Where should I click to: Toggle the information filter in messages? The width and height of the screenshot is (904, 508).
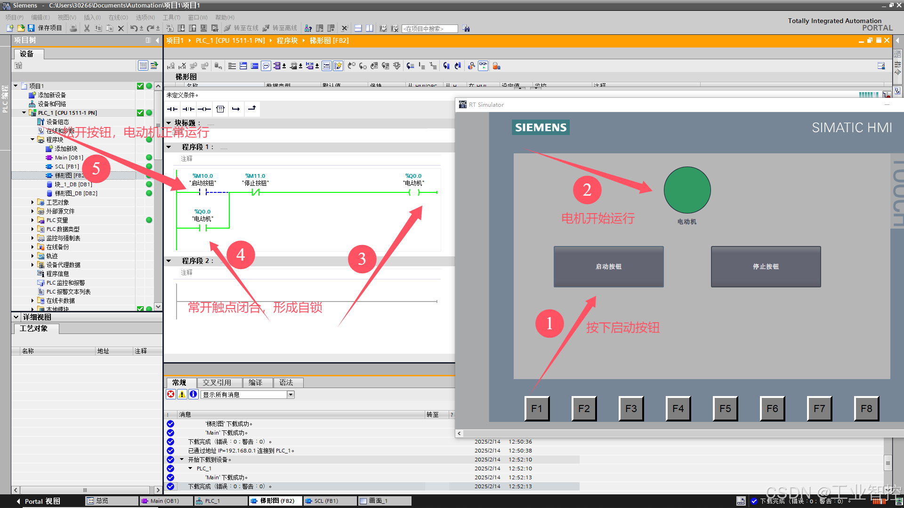193,394
